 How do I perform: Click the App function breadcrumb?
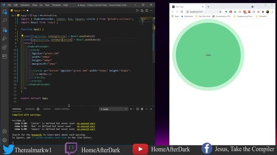[x=34, y=15]
